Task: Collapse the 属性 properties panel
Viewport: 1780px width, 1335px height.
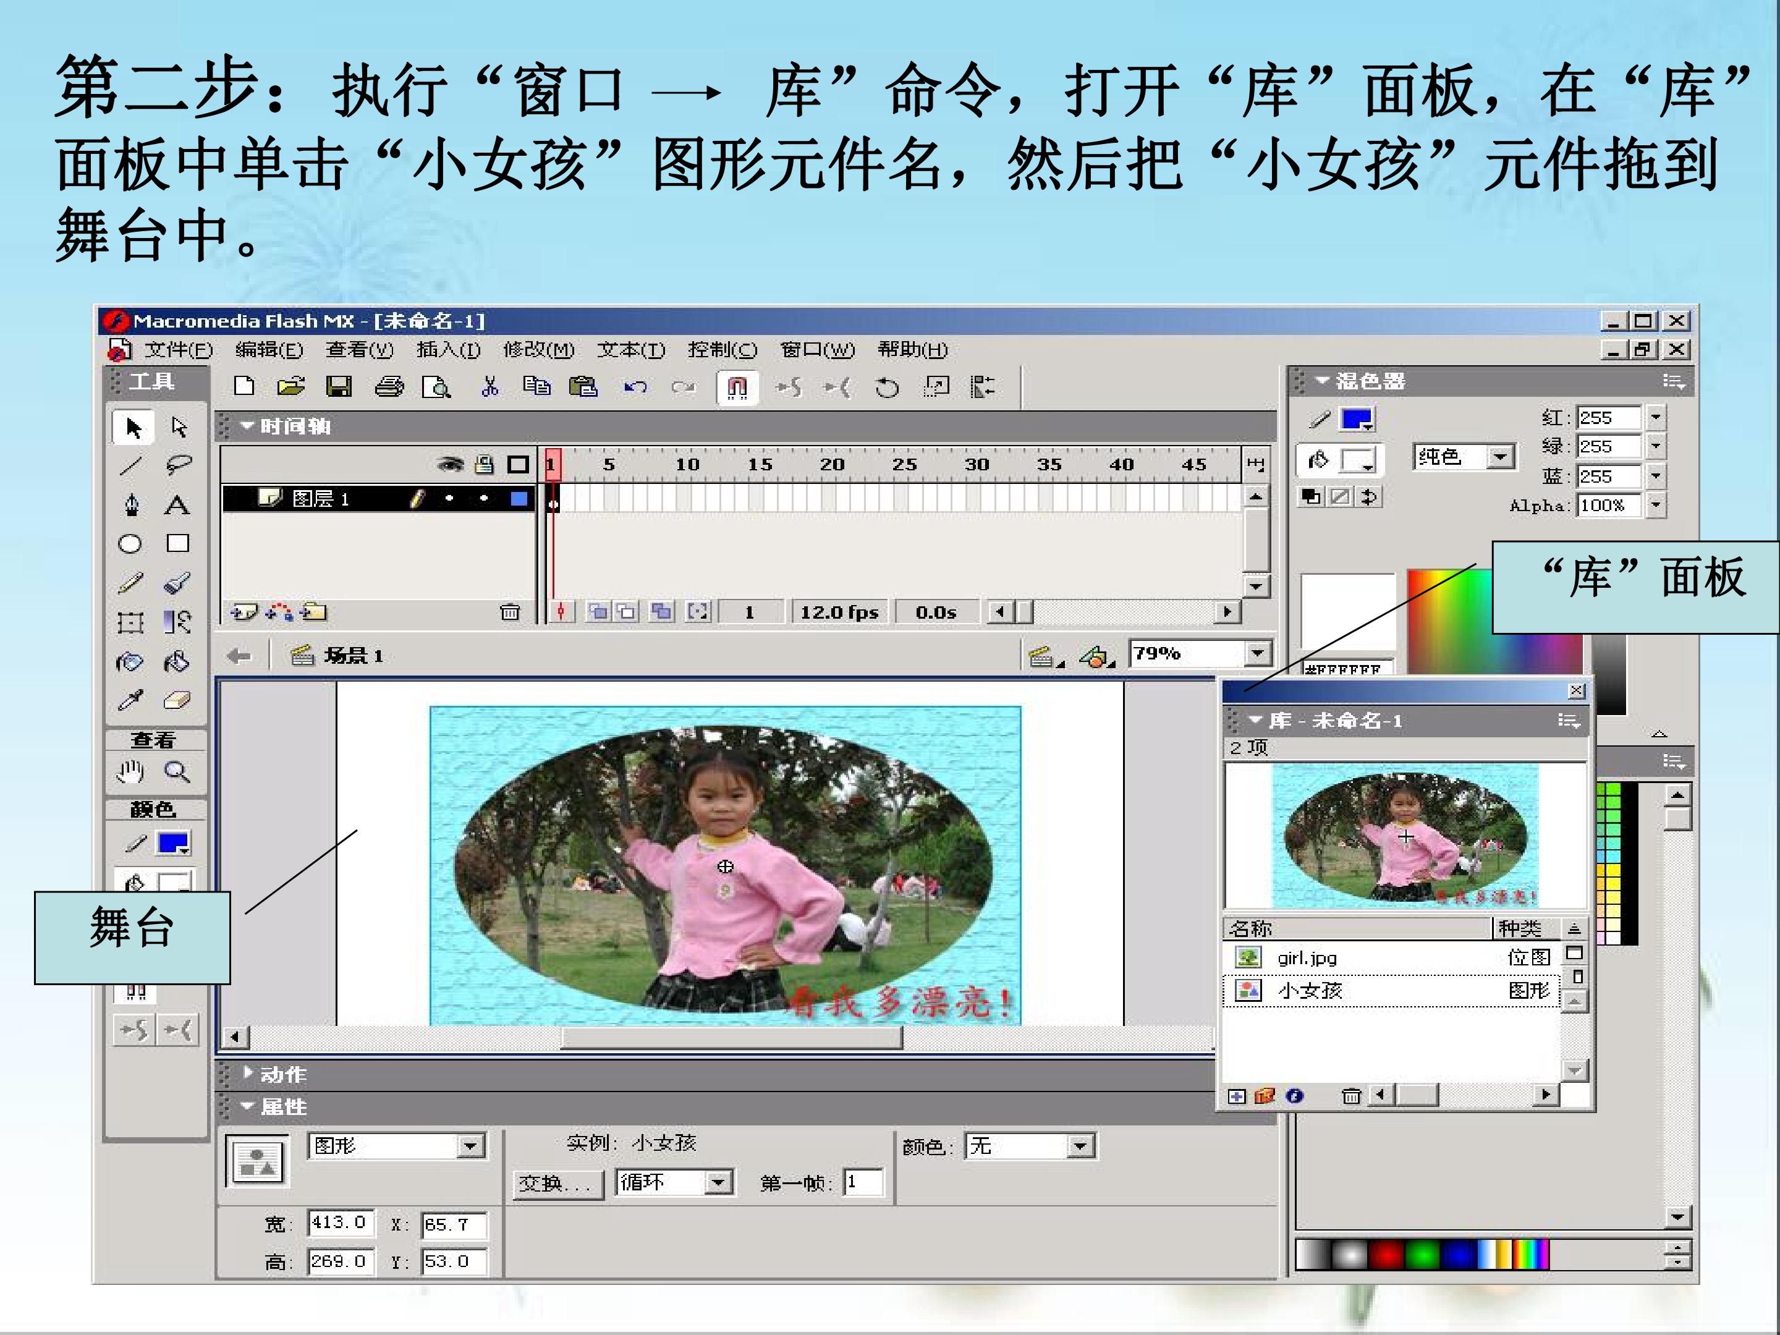Action: [x=247, y=1106]
